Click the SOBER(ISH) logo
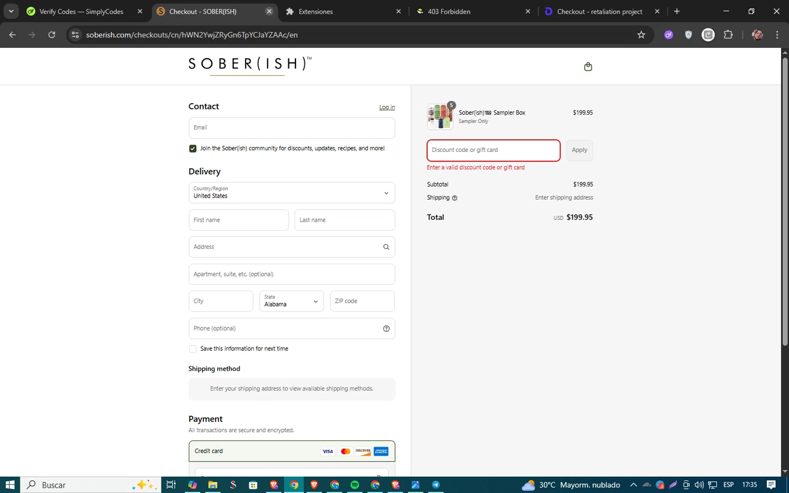 coord(250,65)
